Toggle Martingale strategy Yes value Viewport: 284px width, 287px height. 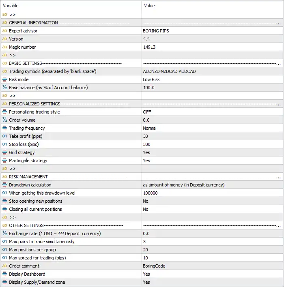pyautogui.click(x=213, y=161)
